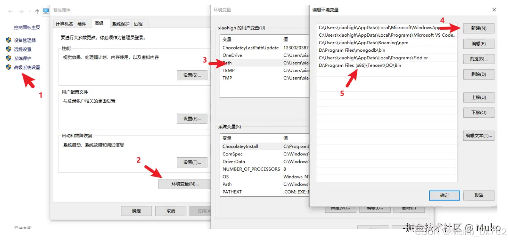Open the 环境变量(N)... button
Screen dimensions: 508x240
[184, 184]
